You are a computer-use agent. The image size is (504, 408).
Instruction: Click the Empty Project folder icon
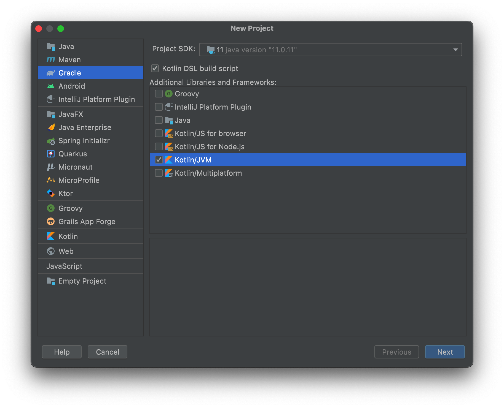pyautogui.click(x=51, y=281)
